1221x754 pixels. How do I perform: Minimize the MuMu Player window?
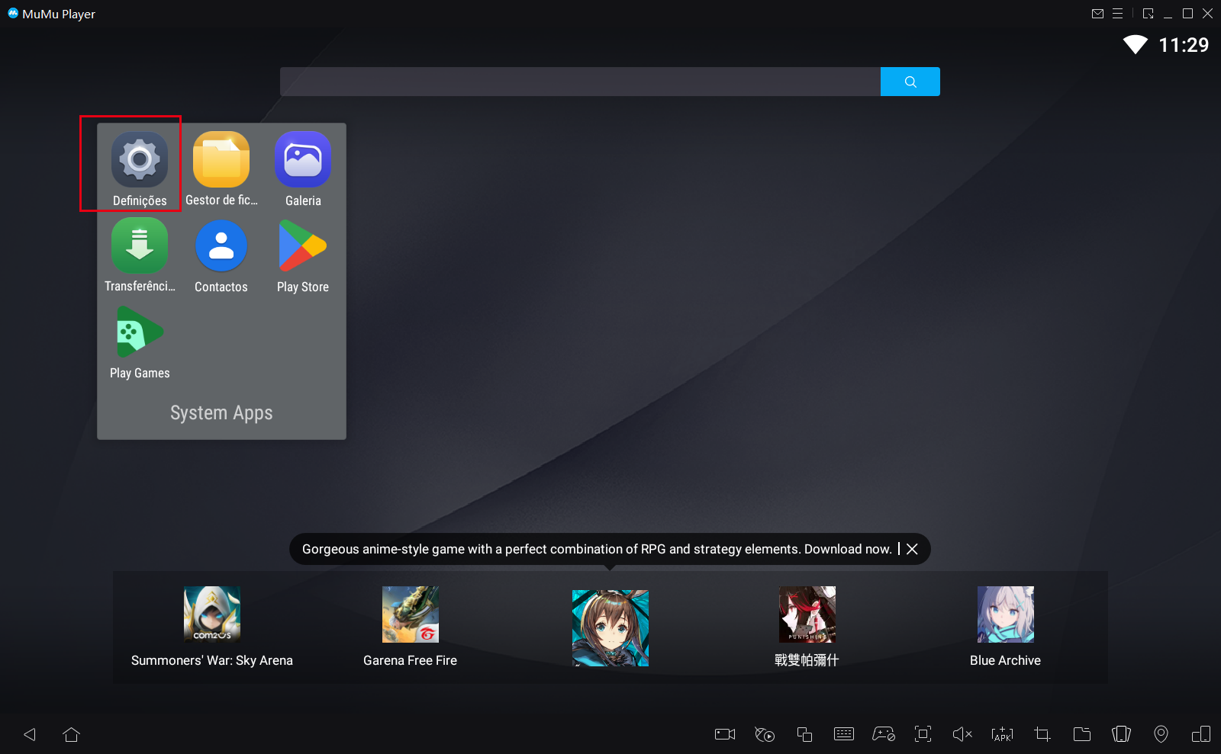click(1168, 14)
